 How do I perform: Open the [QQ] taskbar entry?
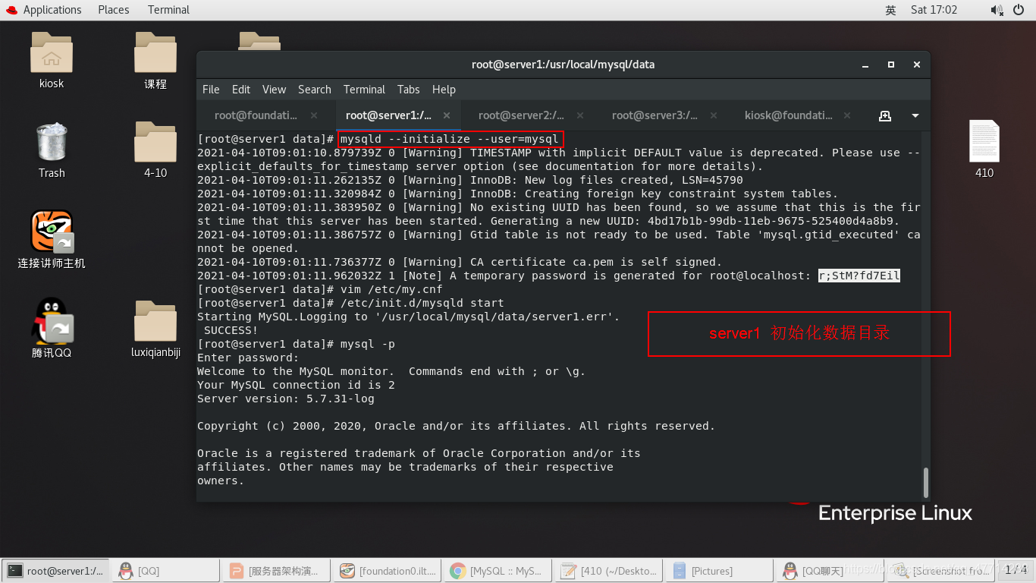(165, 570)
